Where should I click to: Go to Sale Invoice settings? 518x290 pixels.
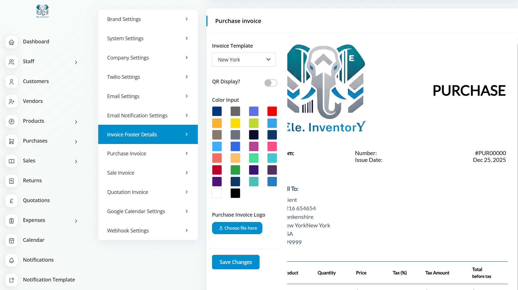[x=147, y=173]
